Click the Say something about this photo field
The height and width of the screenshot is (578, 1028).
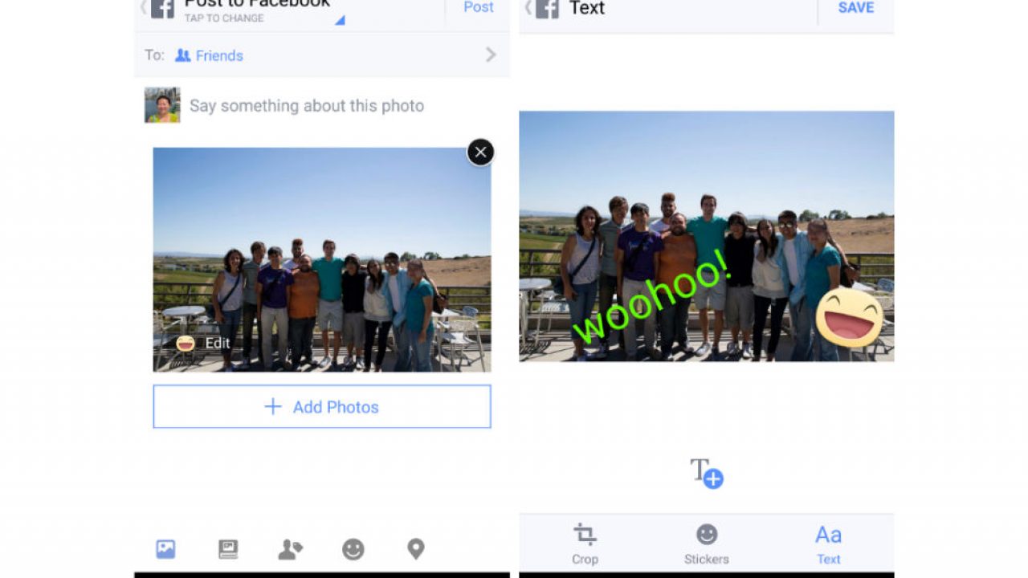[x=307, y=106]
